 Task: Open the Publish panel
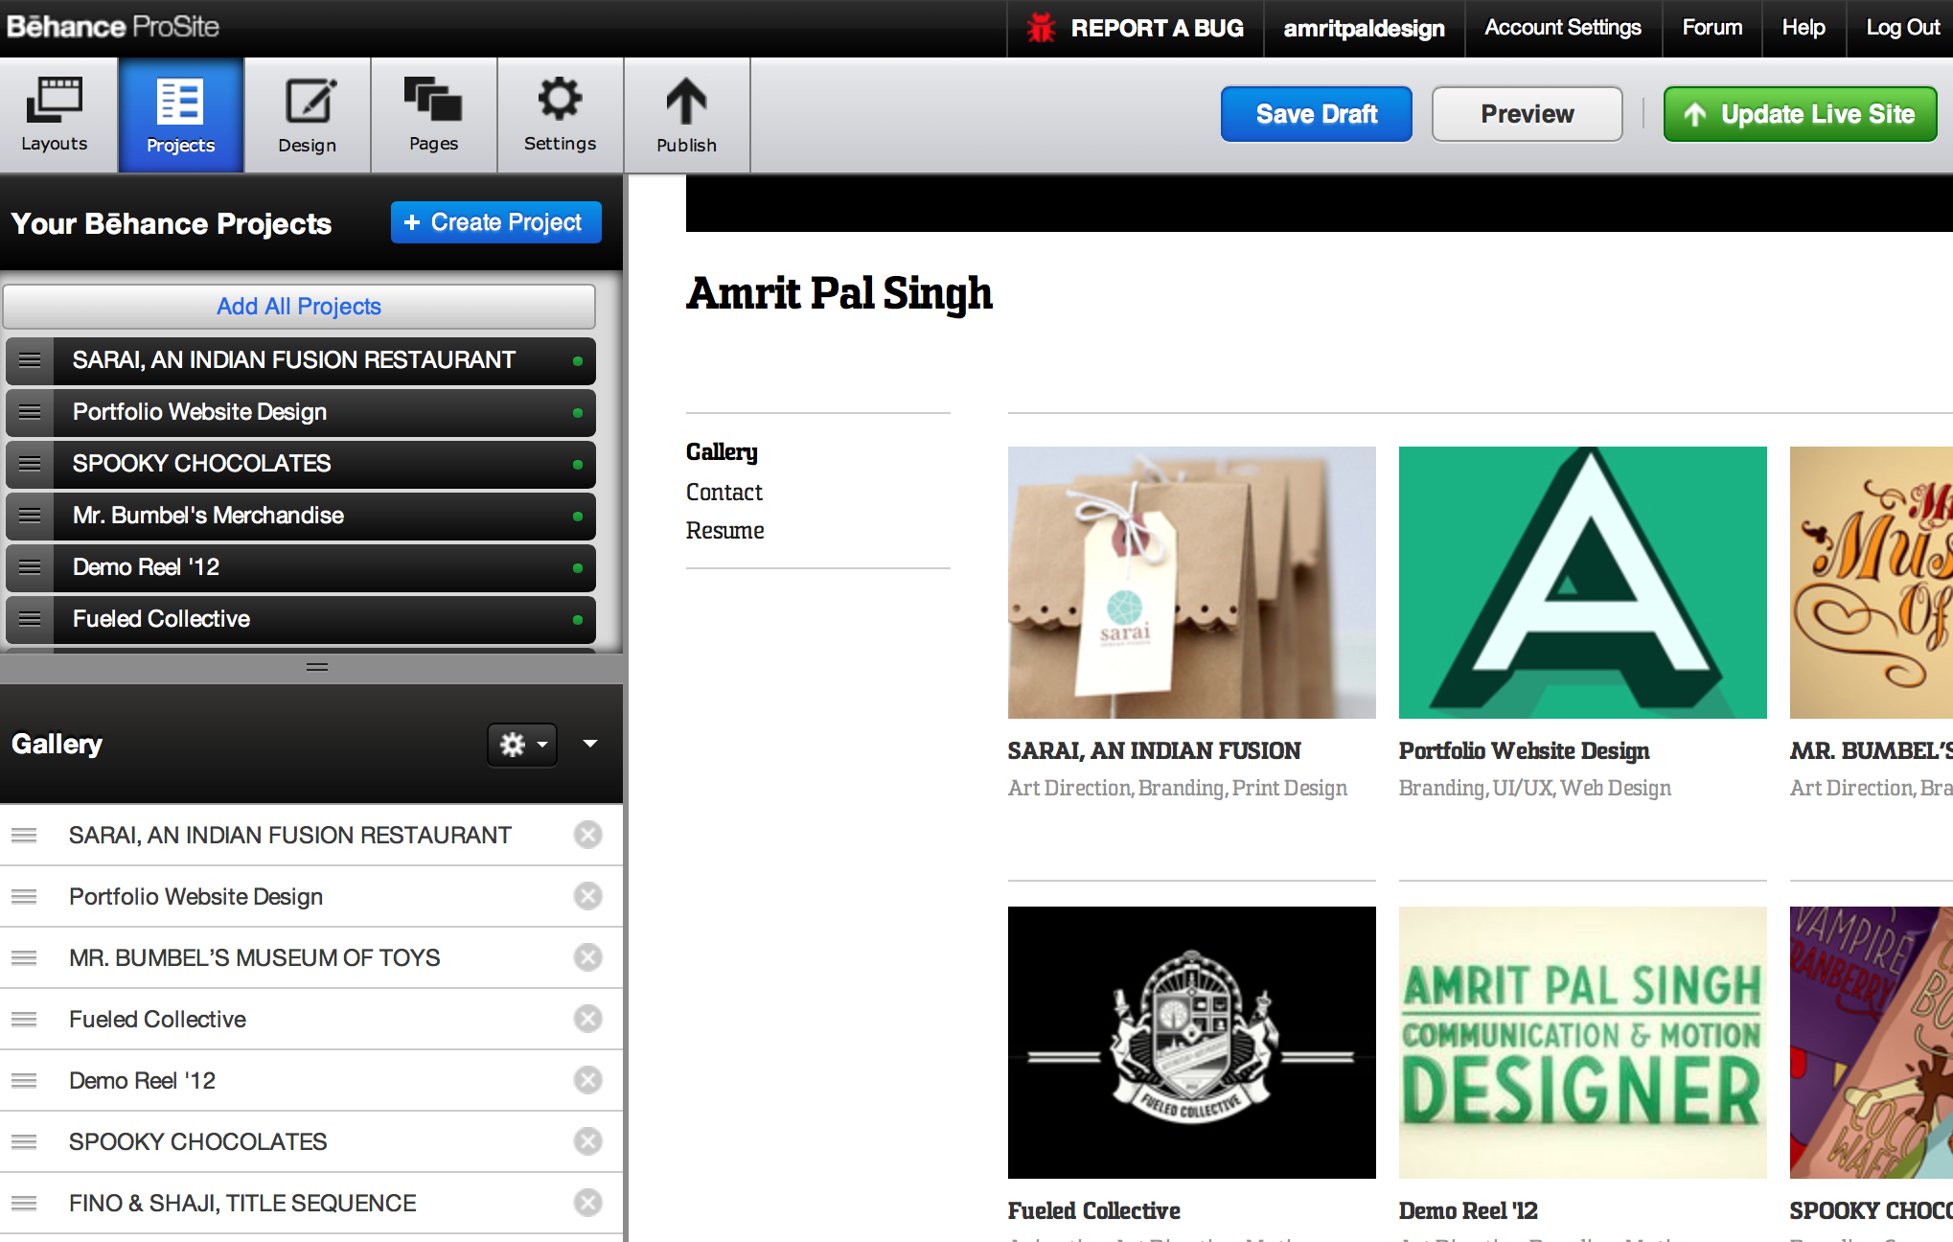(x=687, y=115)
